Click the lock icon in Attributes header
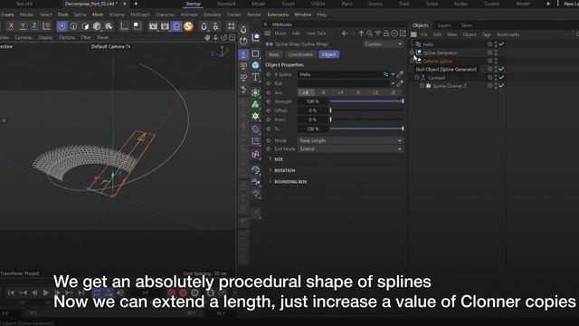 coord(386,34)
